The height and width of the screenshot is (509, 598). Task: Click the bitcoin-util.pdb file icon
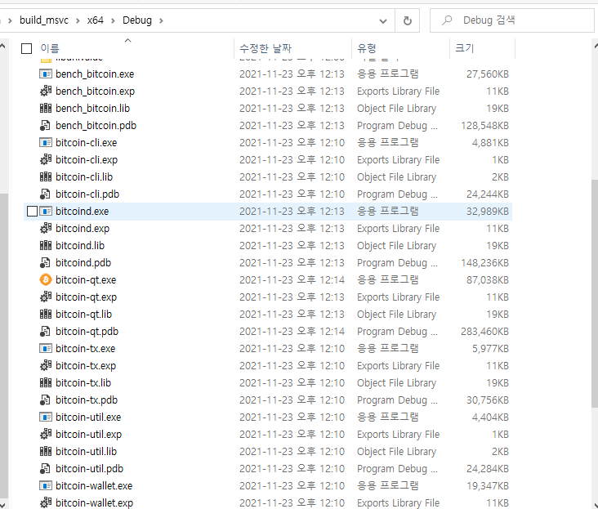pyautogui.click(x=46, y=468)
